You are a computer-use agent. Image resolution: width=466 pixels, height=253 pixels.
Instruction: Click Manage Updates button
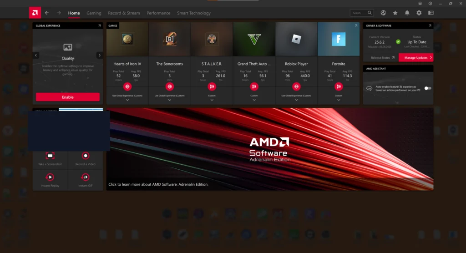point(416,58)
